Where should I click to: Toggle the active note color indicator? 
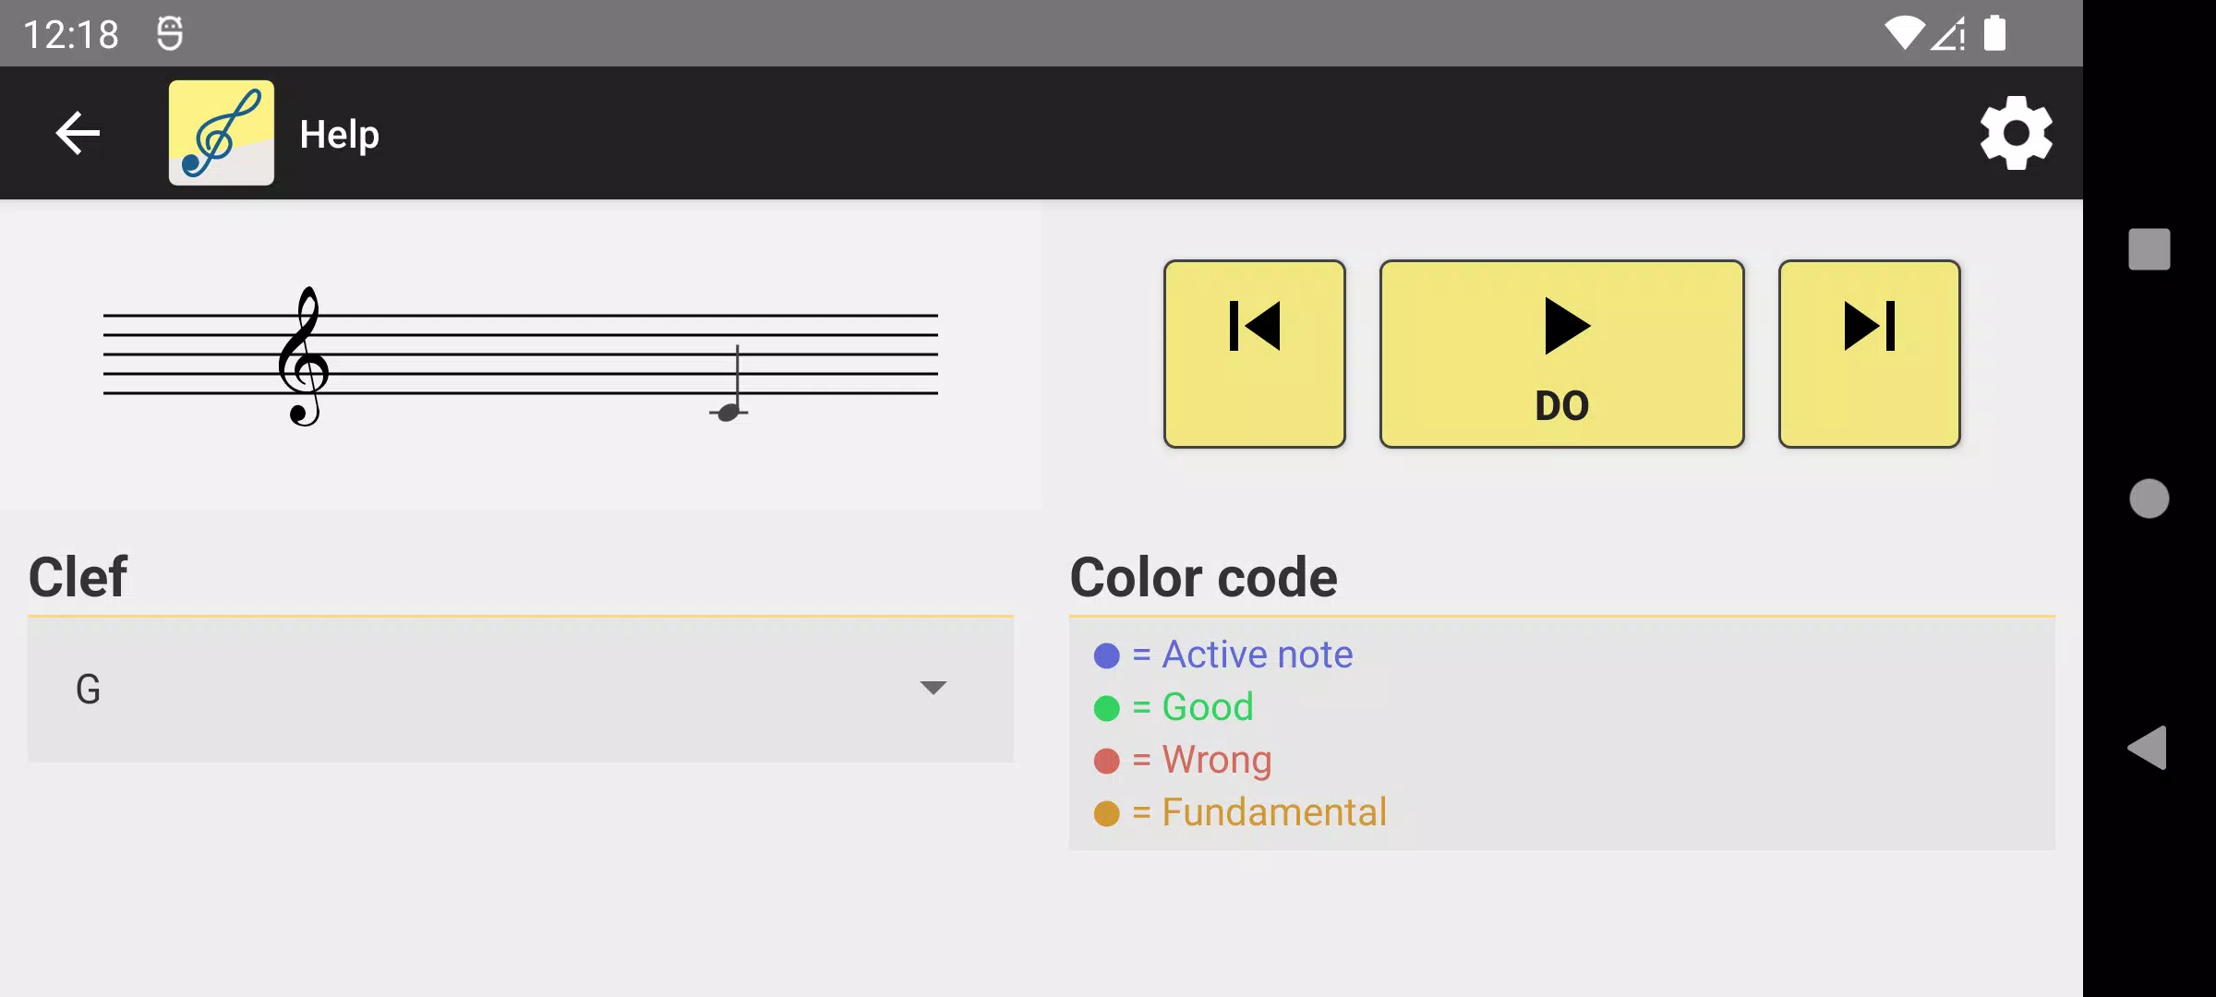click(1108, 654)
